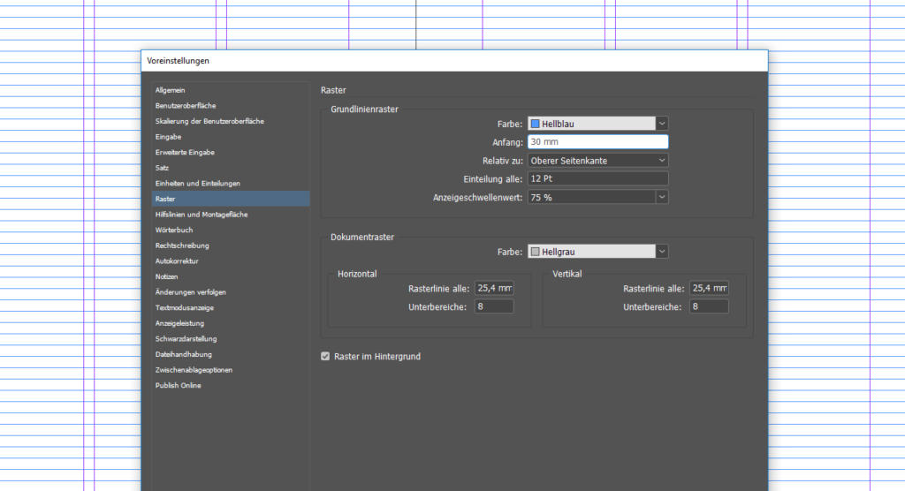Click the Einteilung alle 12 Pt field
The width and height of the screenshot is (905, 491).
[x=597, y=179]
